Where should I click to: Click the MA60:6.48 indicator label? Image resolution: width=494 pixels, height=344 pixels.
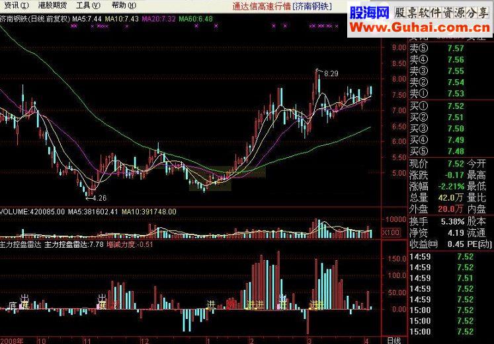(x=196, y=19)
